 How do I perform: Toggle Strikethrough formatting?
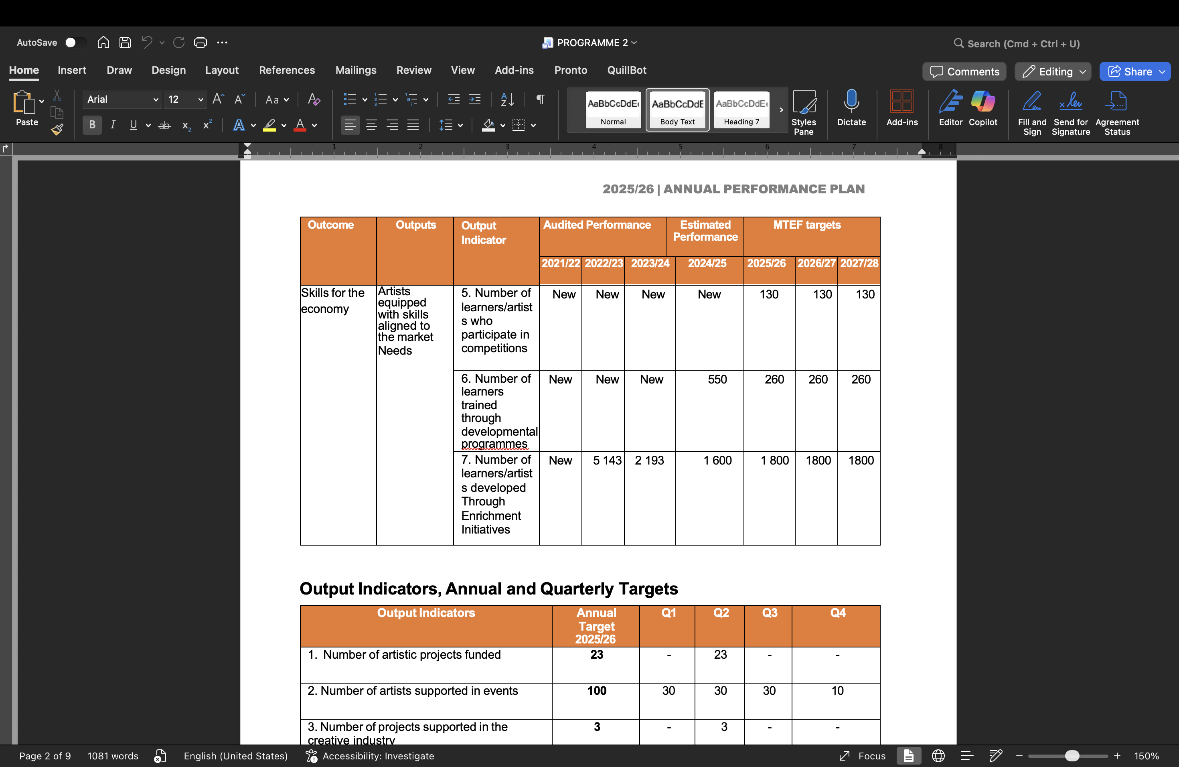coord(164,126)
